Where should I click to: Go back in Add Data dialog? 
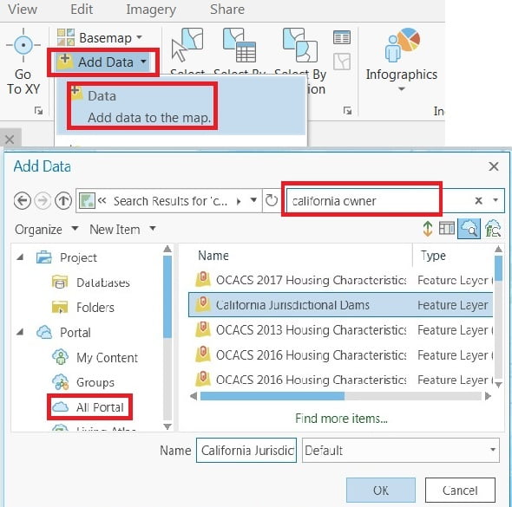23,200
